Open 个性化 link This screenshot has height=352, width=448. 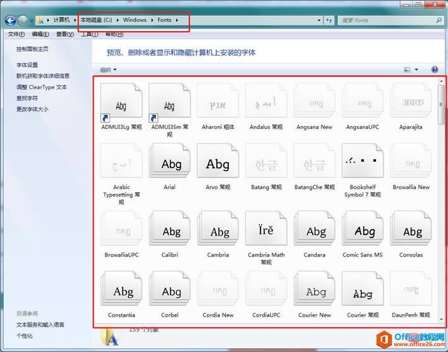pyautogui.click(x=24, y=336)
